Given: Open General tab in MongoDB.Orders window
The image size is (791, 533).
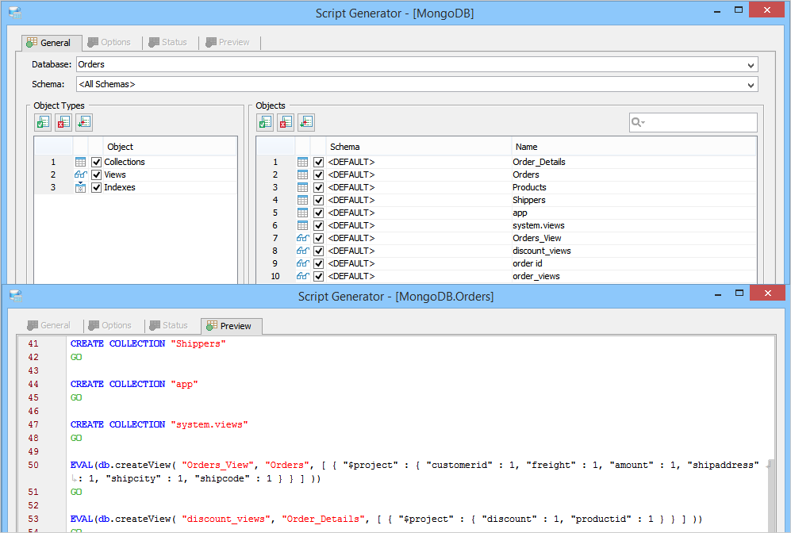Looking at the screenshot, I should tap(49, 325).
